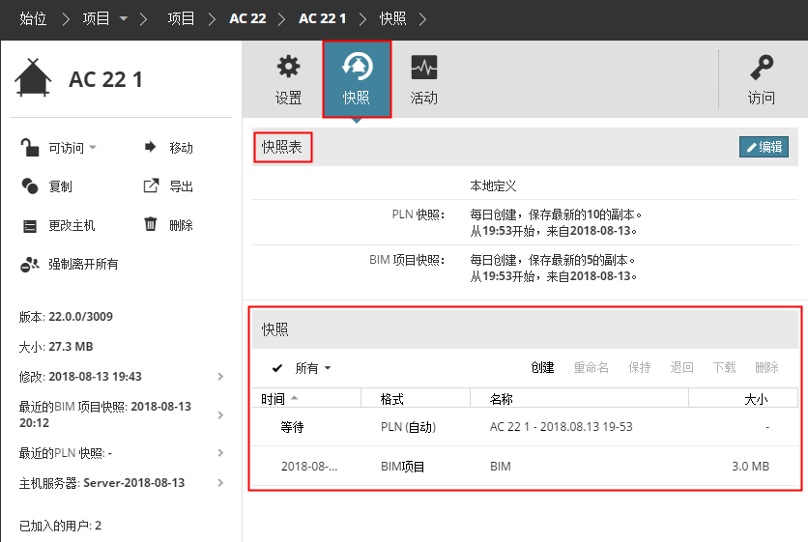
Task: Sort by the 时间 column header
Action: click(x=306, y=399)
